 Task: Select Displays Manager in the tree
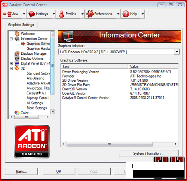[x=34, y=54]
